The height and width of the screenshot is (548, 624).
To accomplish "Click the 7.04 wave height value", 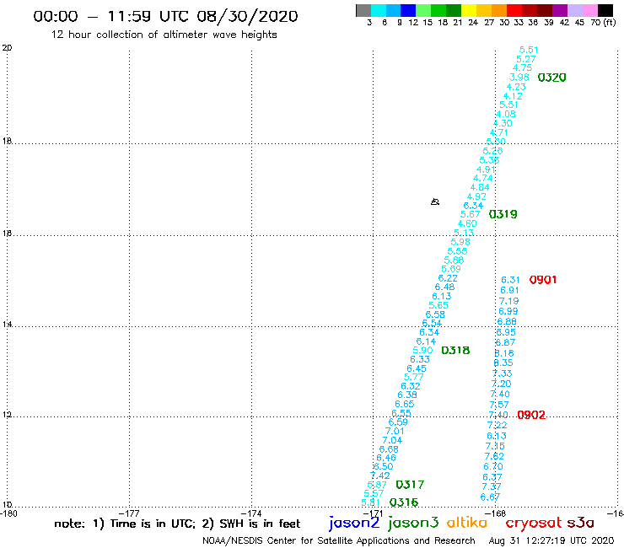I will (392, 440).
